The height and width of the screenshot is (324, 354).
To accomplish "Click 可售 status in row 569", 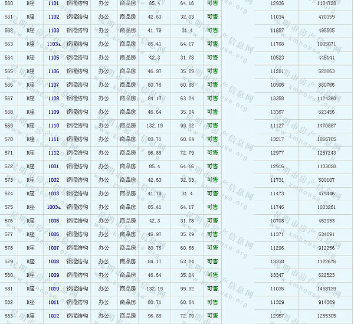I will 212,126.
